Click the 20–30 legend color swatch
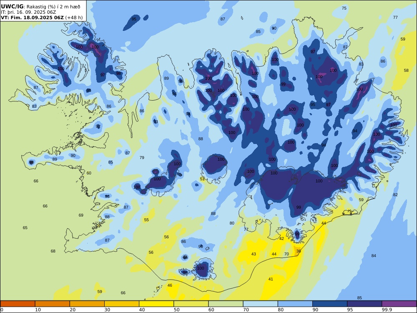 (87, 304)
